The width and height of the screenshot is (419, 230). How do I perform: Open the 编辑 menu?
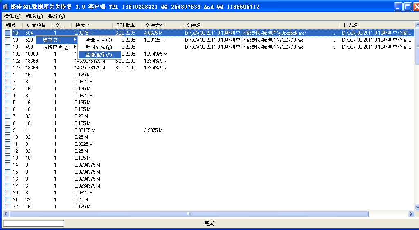[34, 16]
